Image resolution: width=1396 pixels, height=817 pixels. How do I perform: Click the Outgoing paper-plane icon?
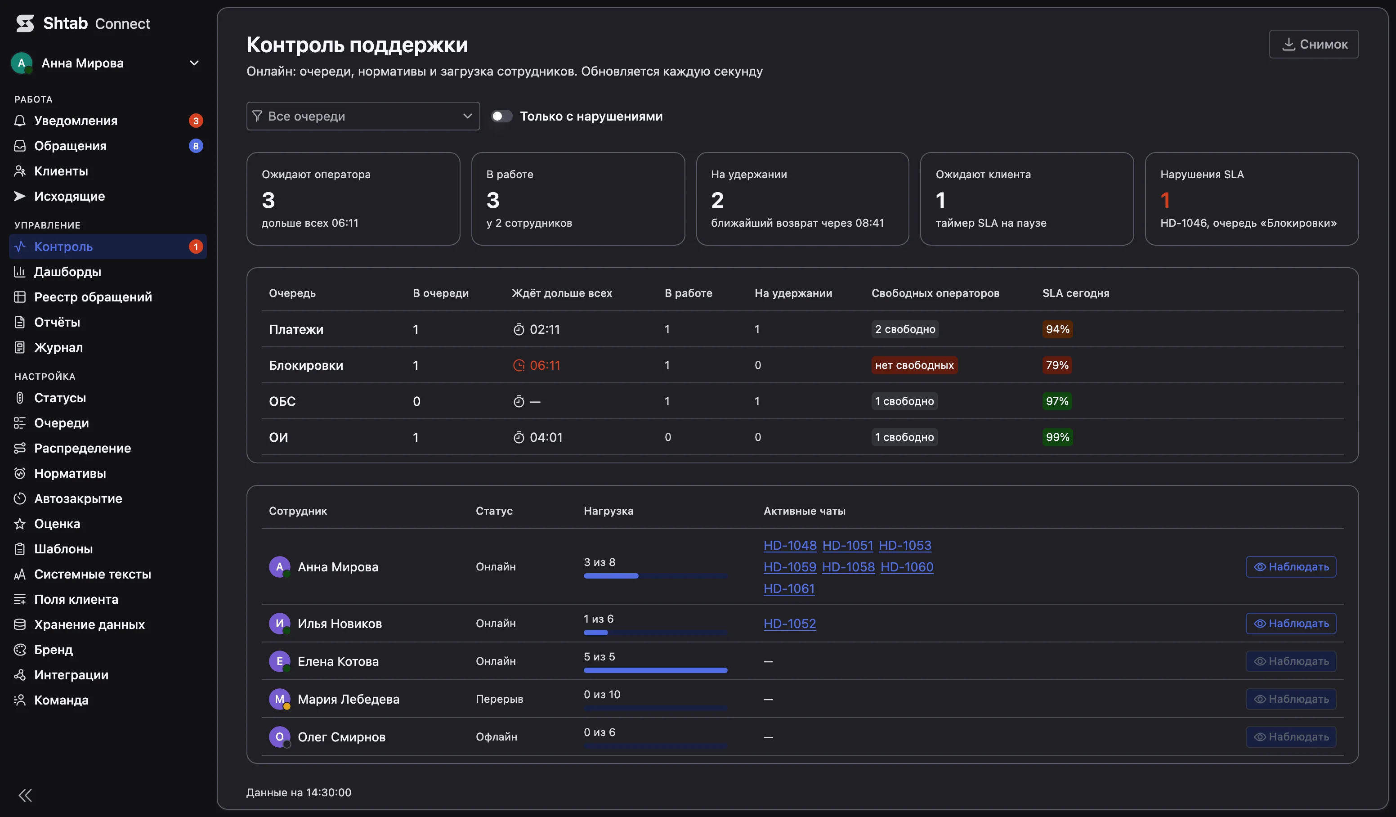coord(20,196)
